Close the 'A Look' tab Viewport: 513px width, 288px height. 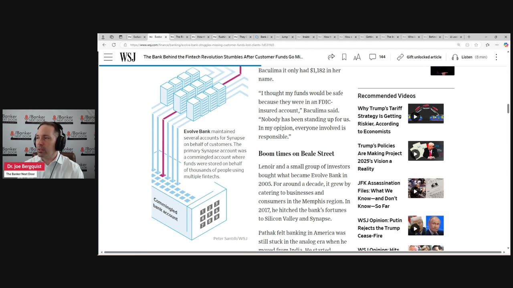pos(461,37)
